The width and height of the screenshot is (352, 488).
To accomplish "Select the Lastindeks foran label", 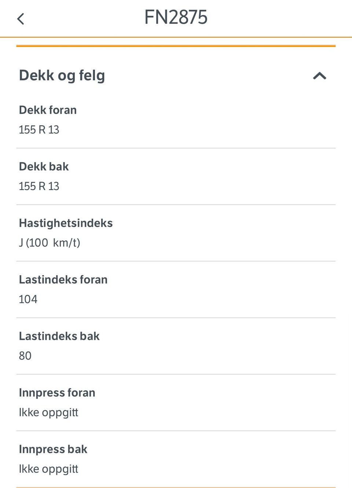I will click(63, 280).
